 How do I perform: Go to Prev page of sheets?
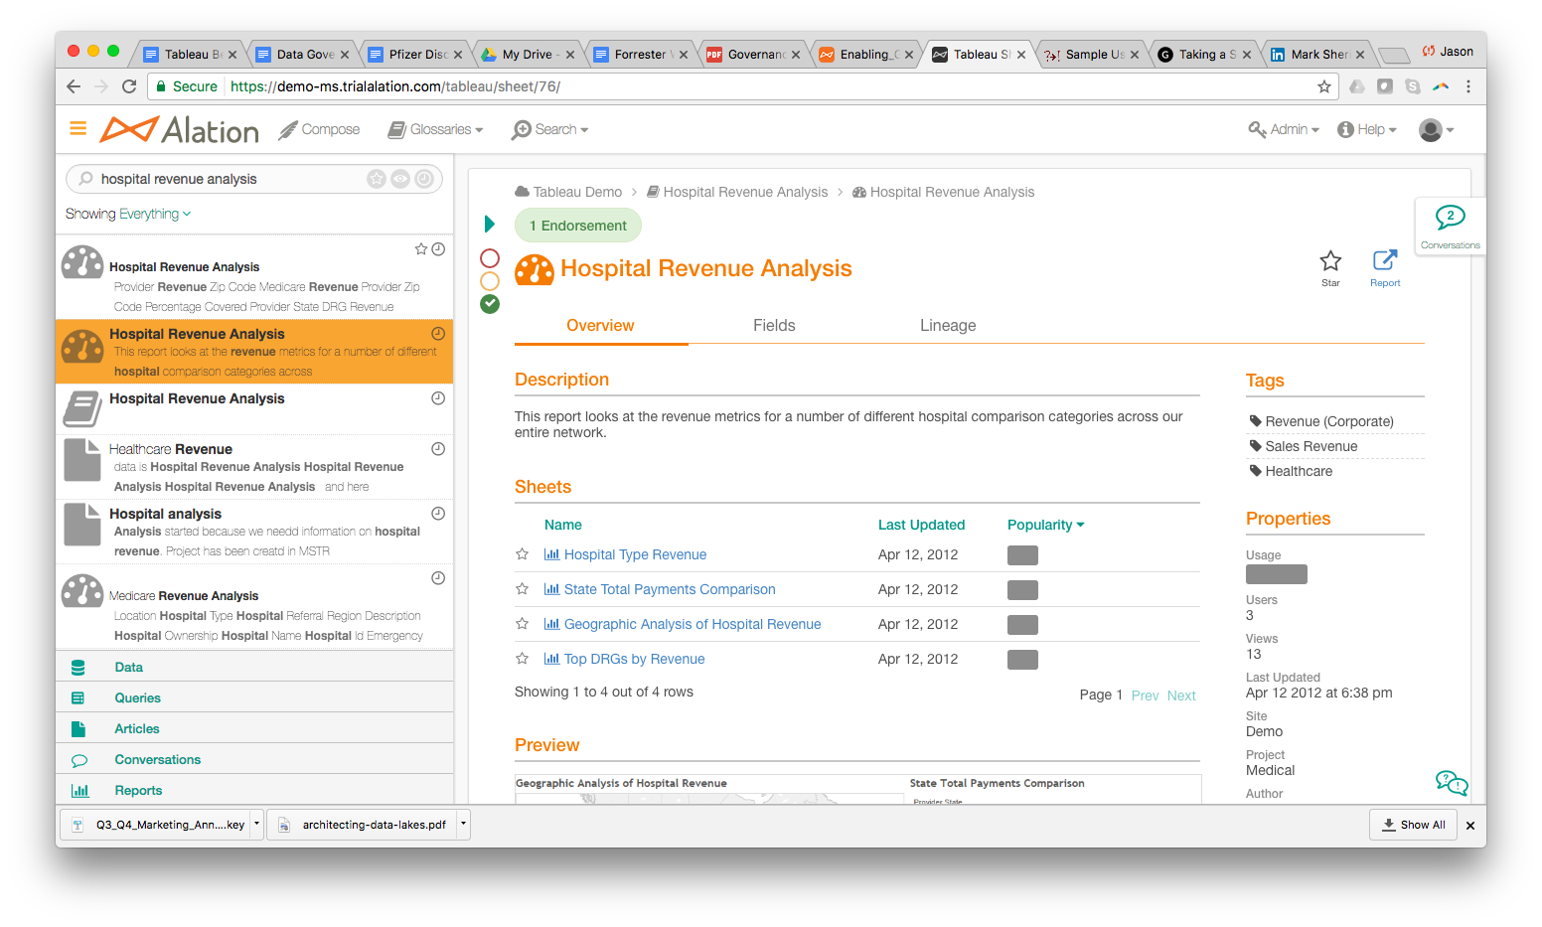click(1145, 695)
